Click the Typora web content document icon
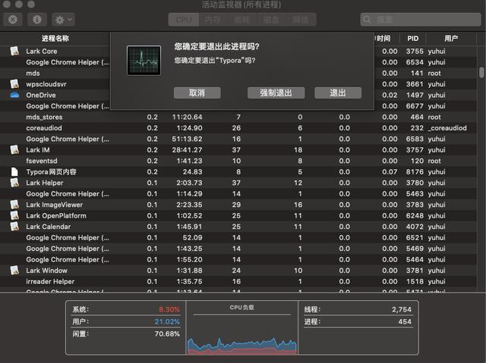The height and width of the screenshot is (363, 486). pyautogui.click(x=14, y=171)
